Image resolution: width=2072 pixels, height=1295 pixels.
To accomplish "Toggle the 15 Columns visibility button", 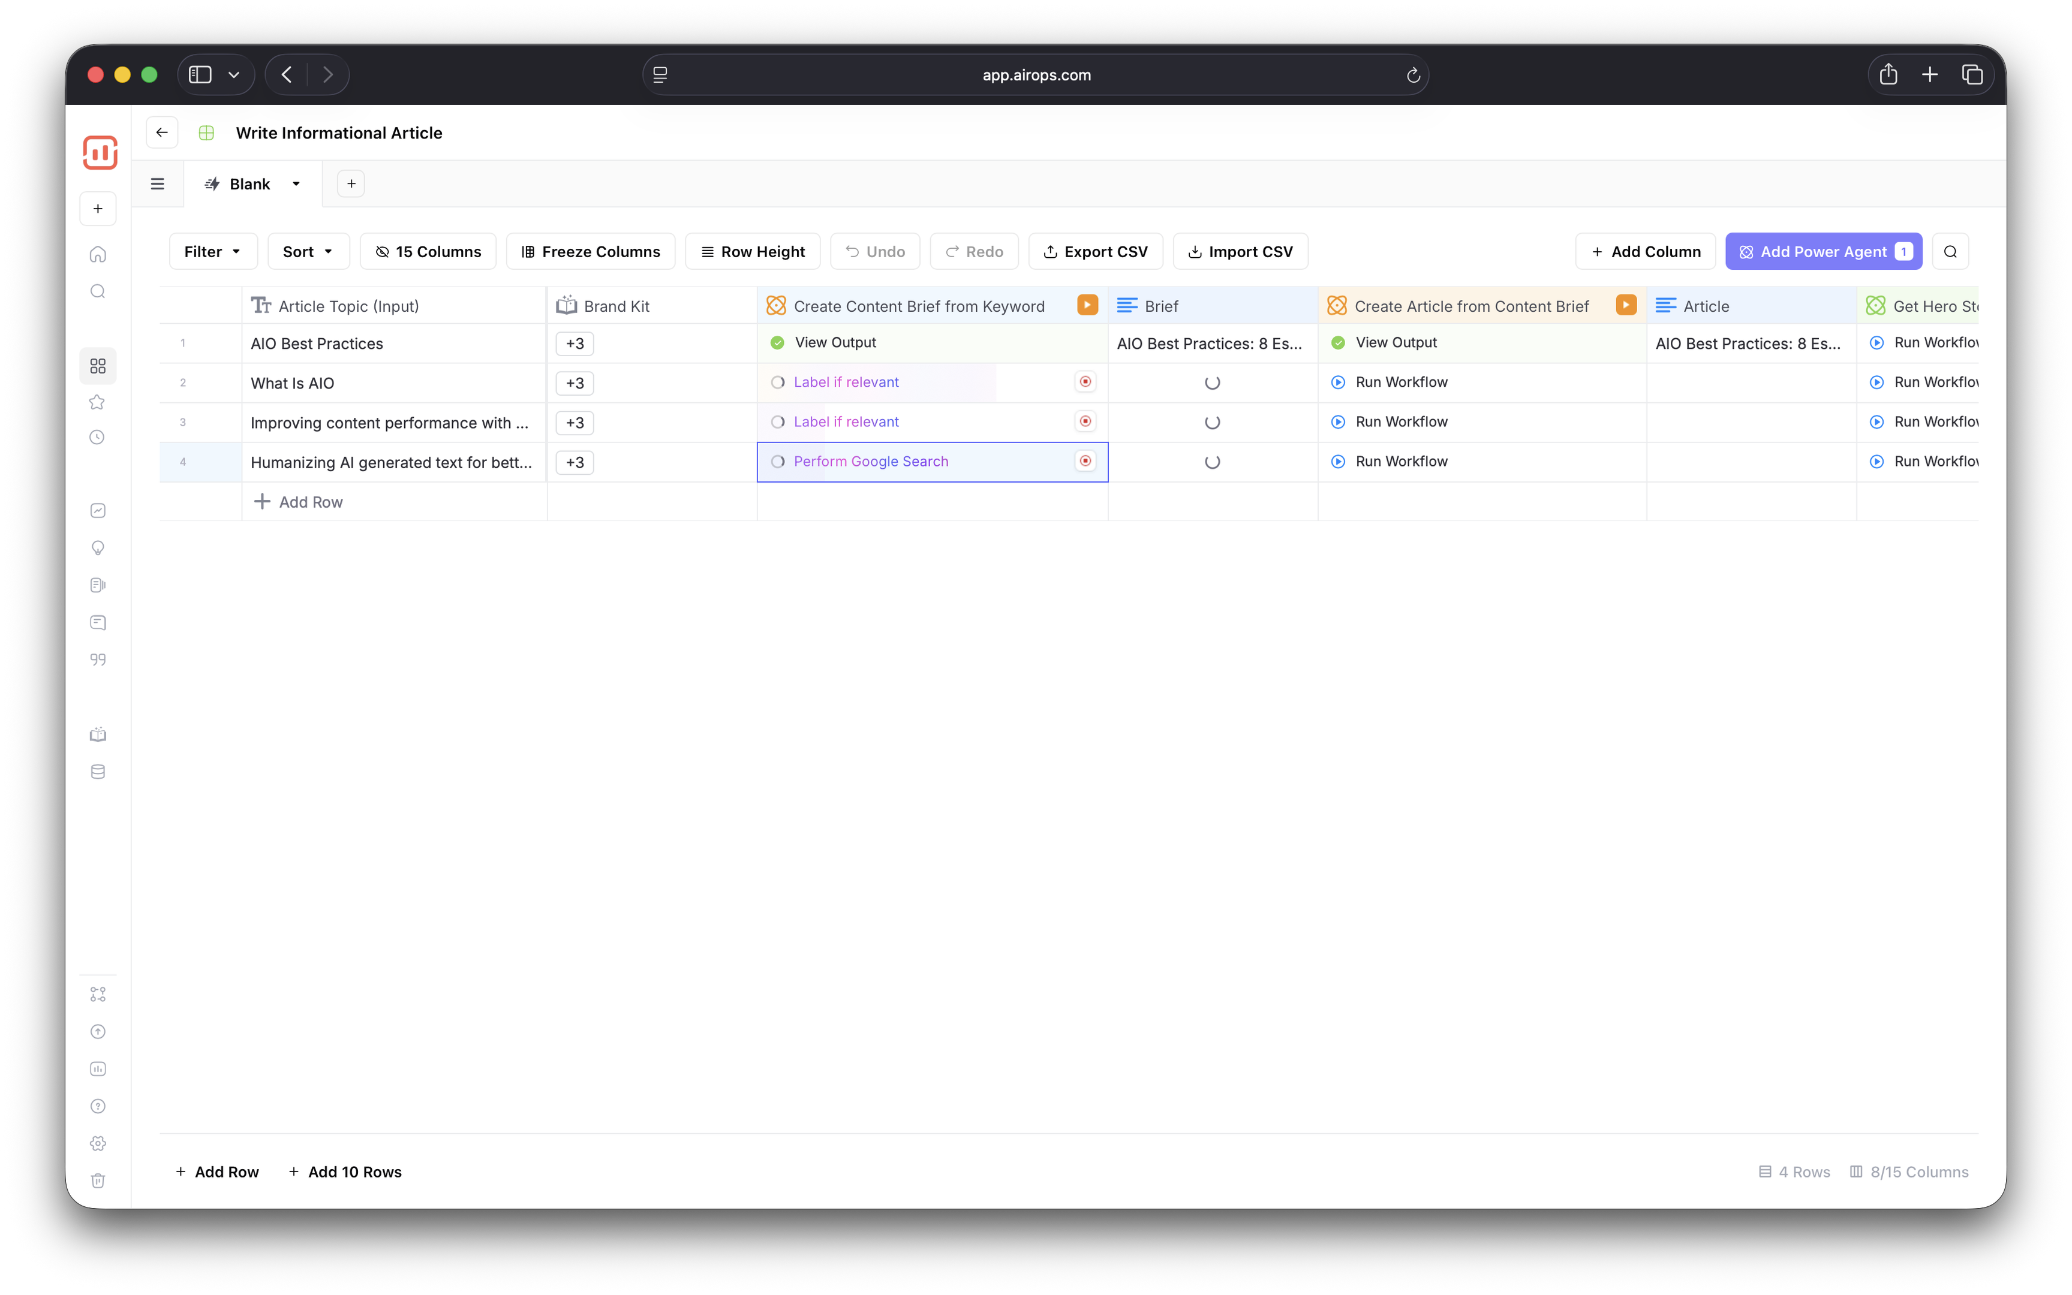I will (428, 251).
